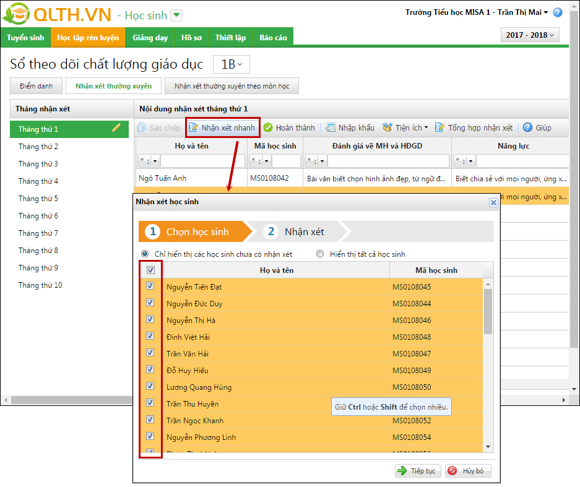Click Hủy bỏ cancel button
Viewport: 580px width, 487px height.
point(468,471)
